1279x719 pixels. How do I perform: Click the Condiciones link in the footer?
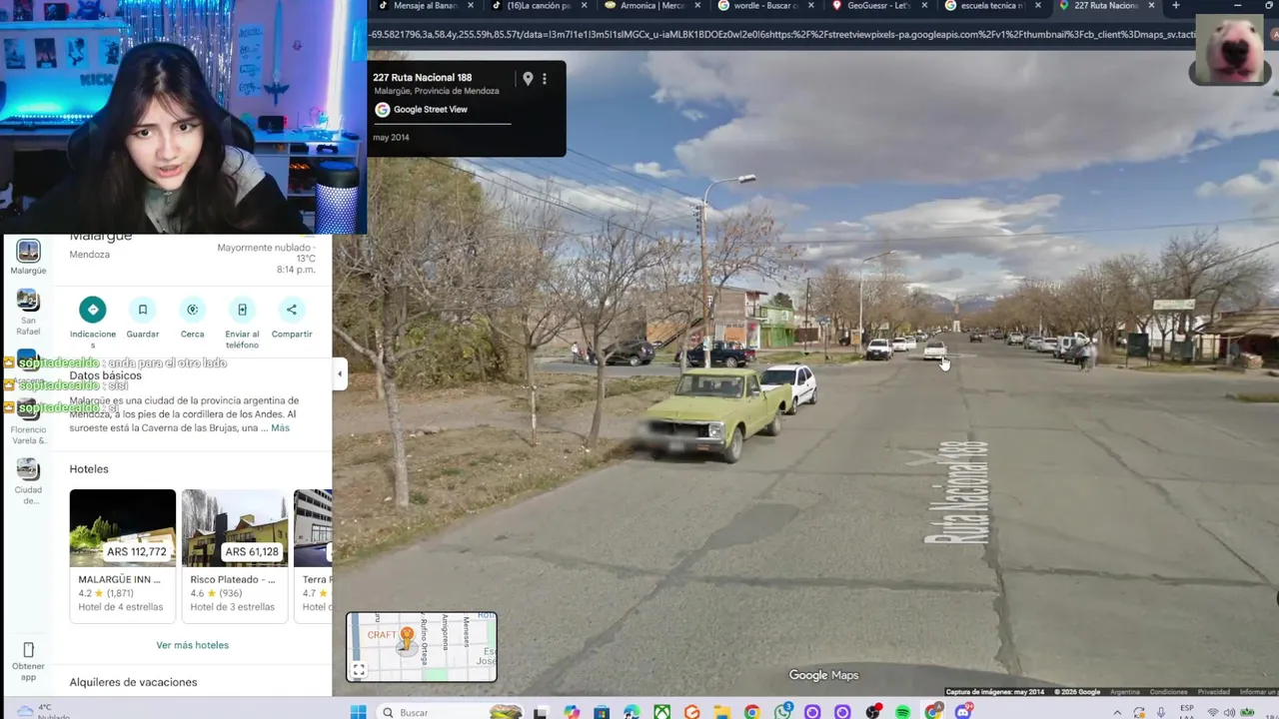pyautogui.click(x=1168, y=692)
